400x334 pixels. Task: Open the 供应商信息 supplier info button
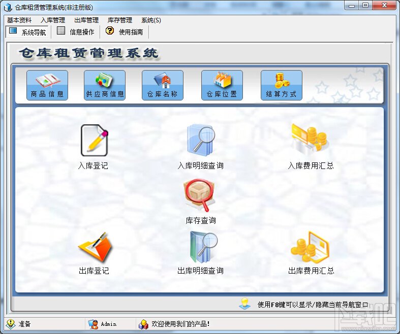click(x=105, y=85)
